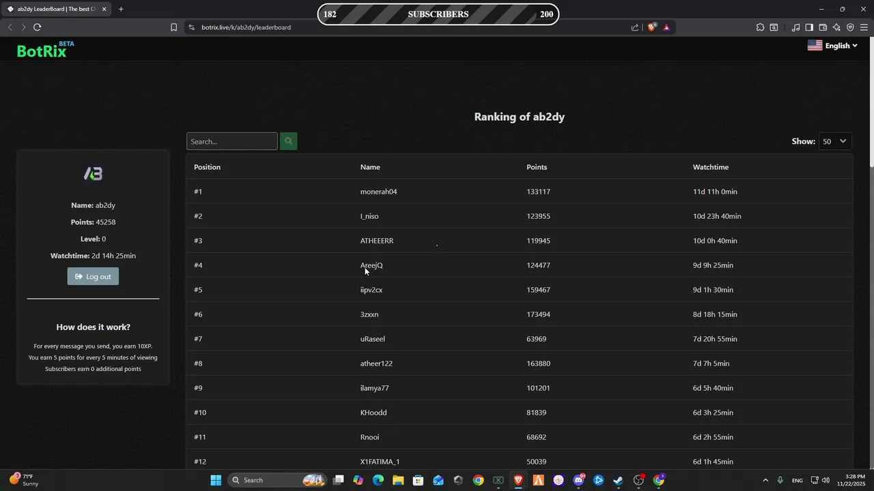Open the browser extensions puzzle icon

coord(760,27)
